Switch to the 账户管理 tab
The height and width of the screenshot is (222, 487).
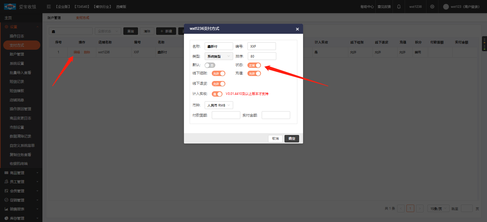(x=54, y=18)
